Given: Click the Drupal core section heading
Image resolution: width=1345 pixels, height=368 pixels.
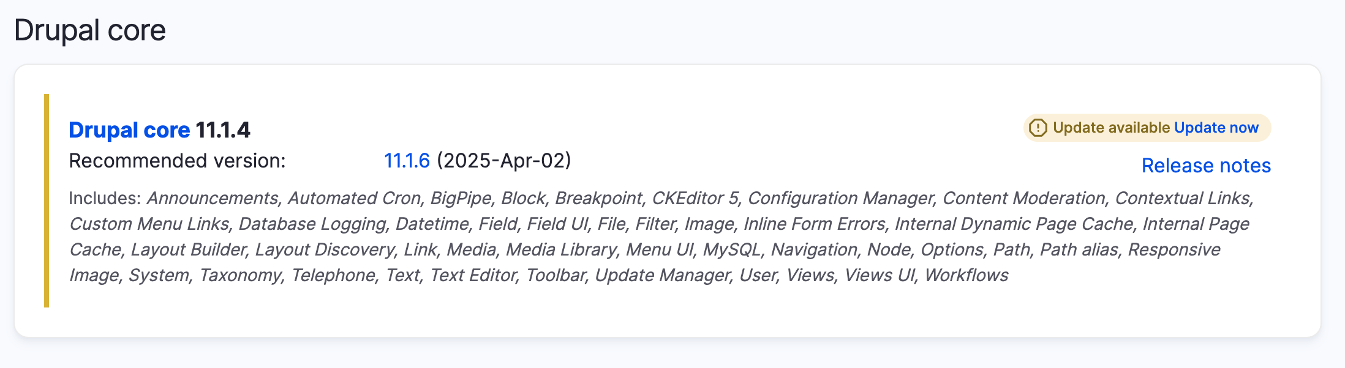Looking at the screenshot, I should (x=90, y=31).
